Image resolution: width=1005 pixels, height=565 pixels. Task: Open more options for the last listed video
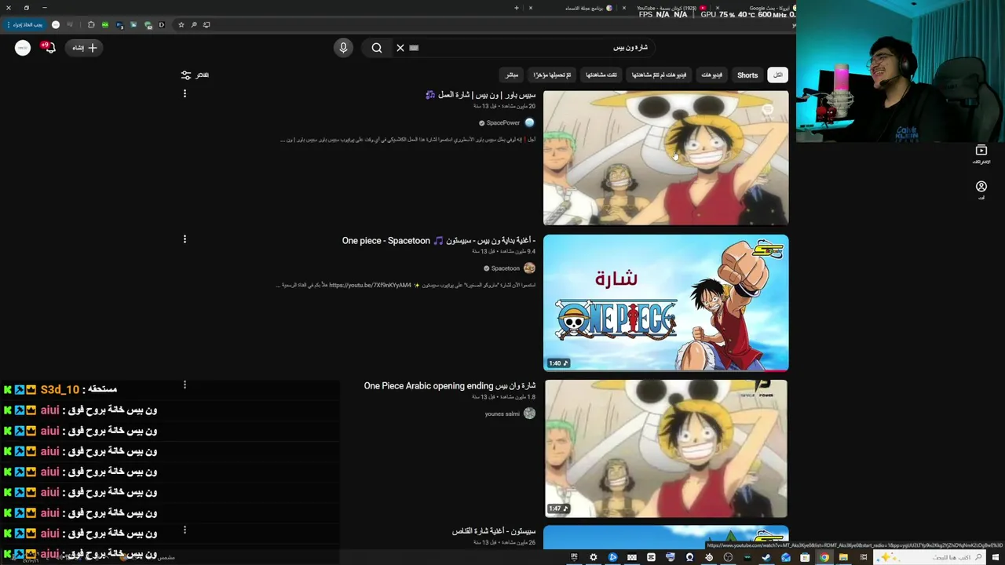(x=185, y=530)
